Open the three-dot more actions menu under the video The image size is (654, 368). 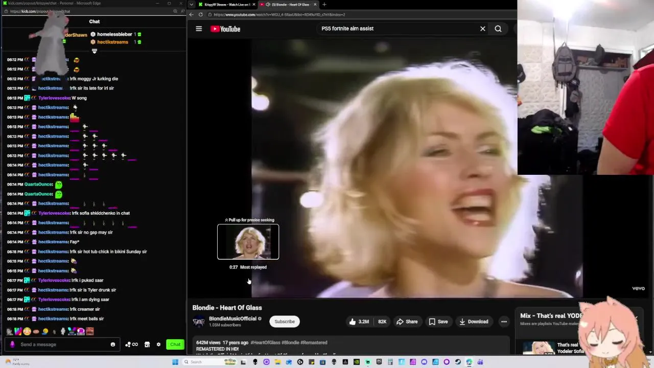pos(504,321)
